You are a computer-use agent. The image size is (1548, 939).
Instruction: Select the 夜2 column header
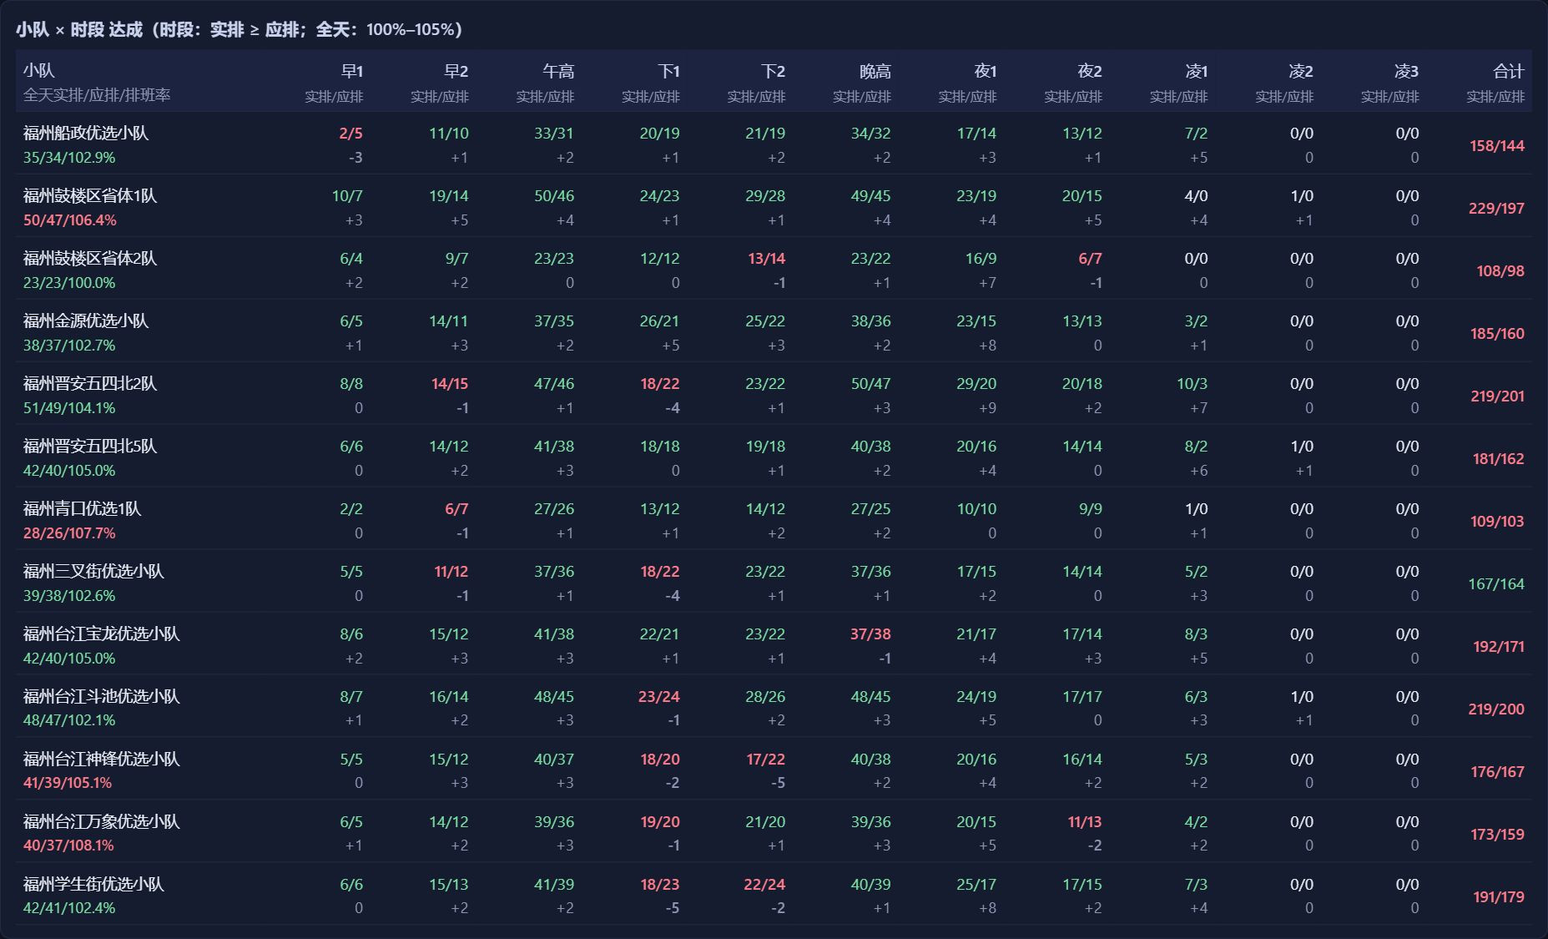click(x=1090, y=71)
